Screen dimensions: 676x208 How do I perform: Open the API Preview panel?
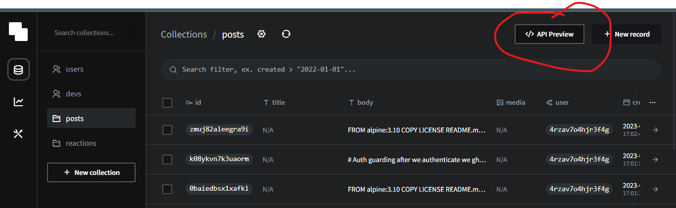click(549, 34)
